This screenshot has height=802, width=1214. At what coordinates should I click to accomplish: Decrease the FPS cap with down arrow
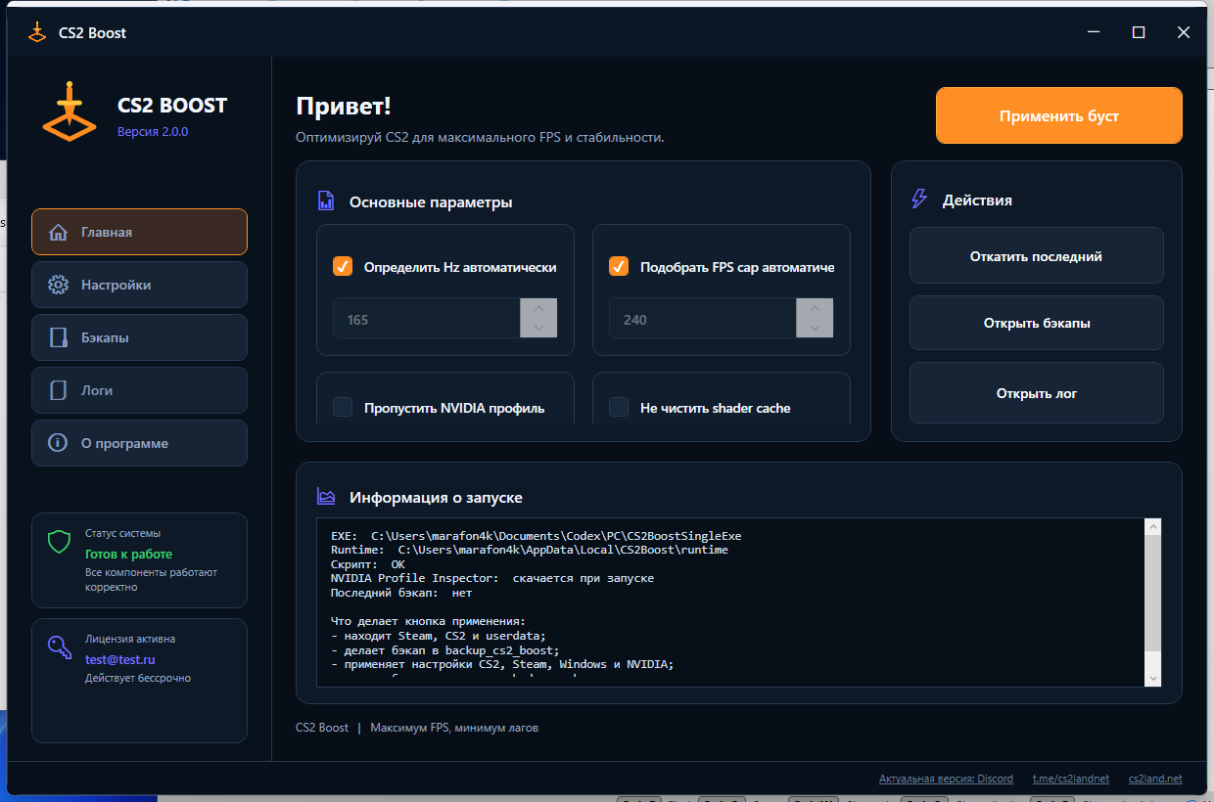coord(815,329)
